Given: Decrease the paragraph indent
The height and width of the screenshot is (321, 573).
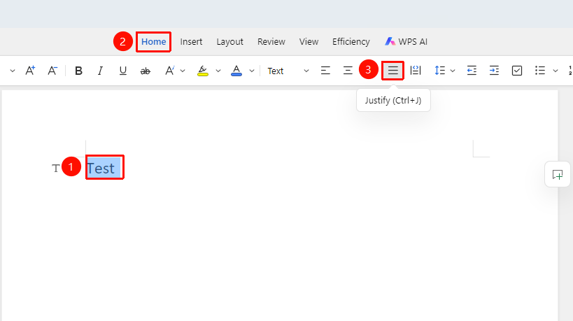Looking at the screenshot, I should click(472, 71).
